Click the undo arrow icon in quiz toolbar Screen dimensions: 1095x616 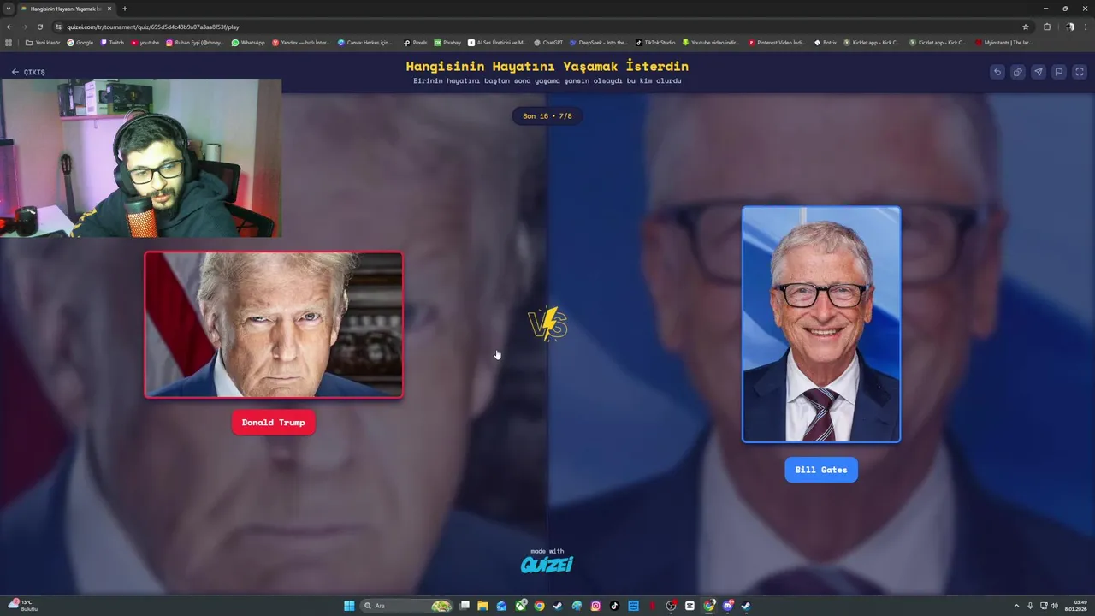[x=997, y=72]
